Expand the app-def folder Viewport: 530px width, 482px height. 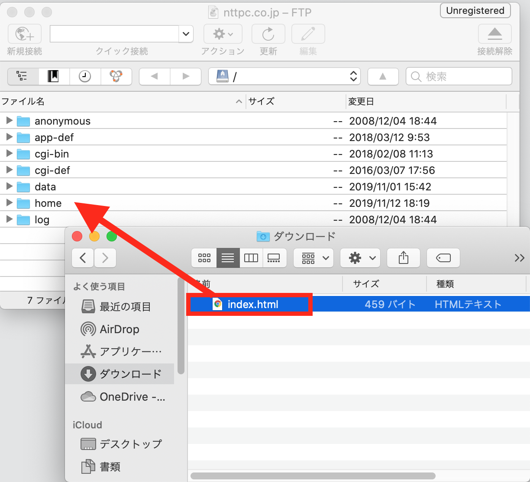click(9, 137)
